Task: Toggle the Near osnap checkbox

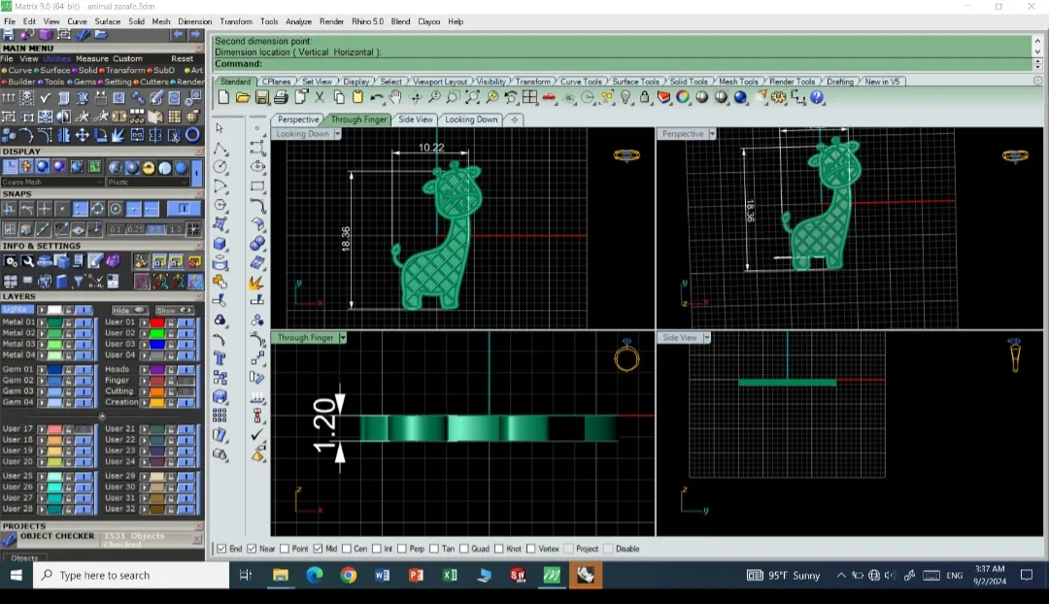Action: pos(252,550)
